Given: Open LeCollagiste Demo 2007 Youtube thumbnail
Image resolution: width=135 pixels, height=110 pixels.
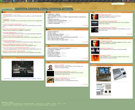Looking at the screenshot, I should [x=95, y=43].
